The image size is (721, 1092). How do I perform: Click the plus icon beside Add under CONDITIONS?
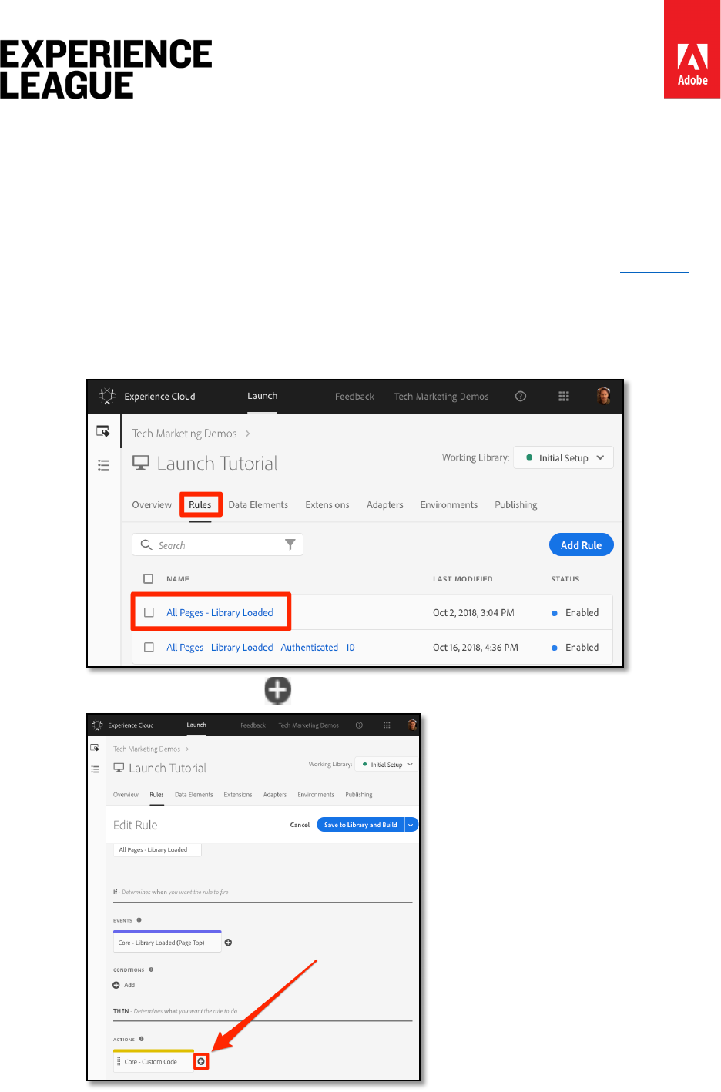tap(116, 985)
